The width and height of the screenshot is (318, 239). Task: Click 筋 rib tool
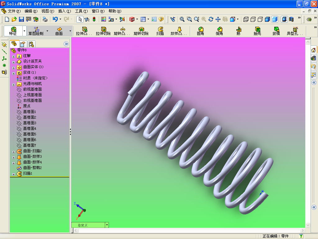tap(238, 31)
